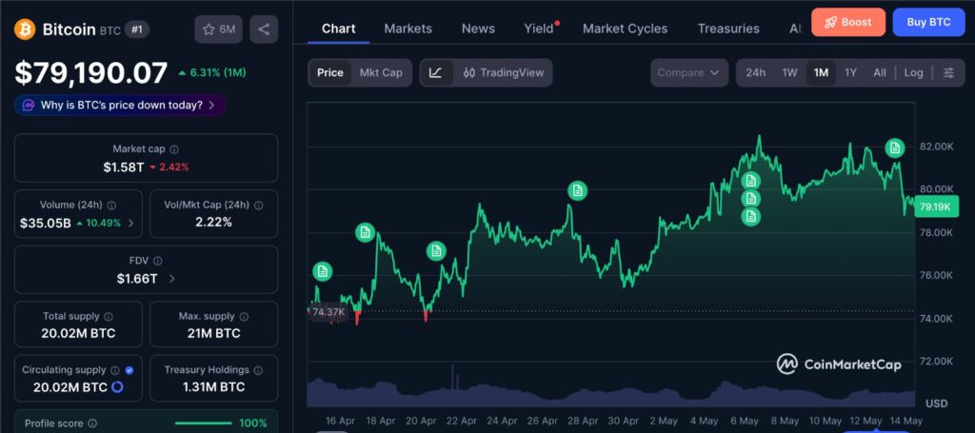Open bottom news marker near 6 May
The width and height of the screenshot is (975, 433).
coord(751,216)
